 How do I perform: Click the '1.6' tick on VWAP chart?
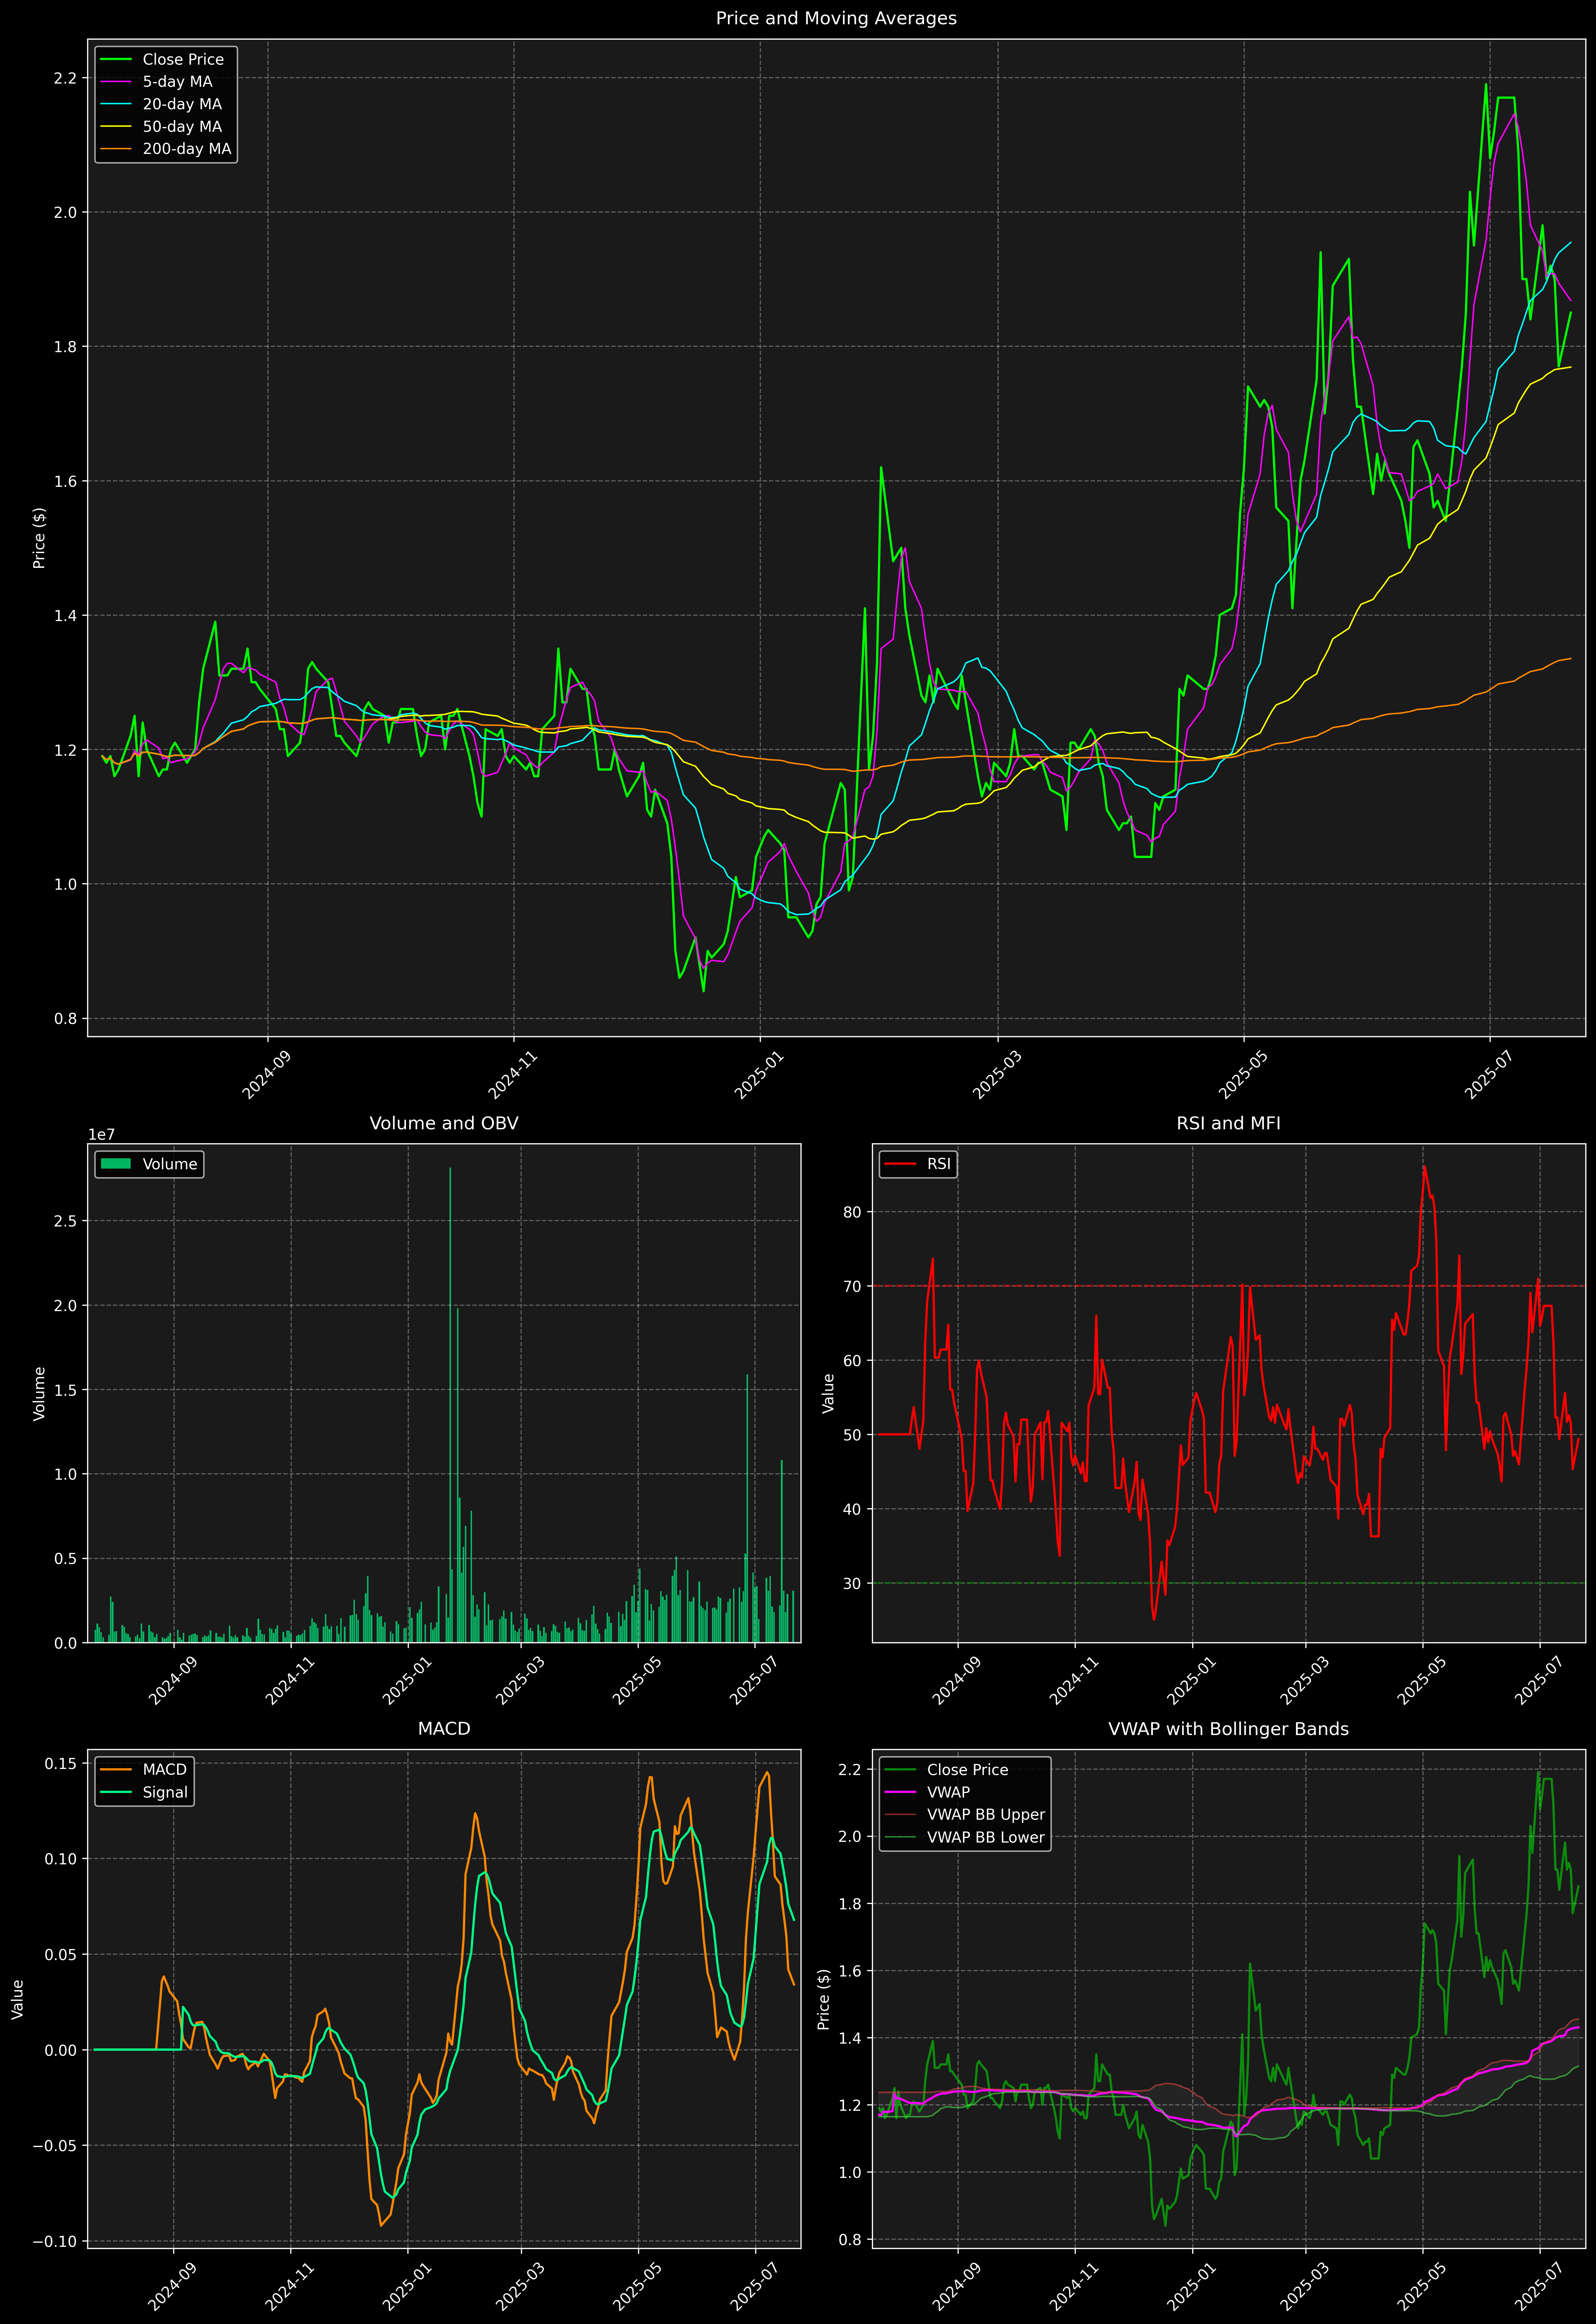coord(850,1972)
